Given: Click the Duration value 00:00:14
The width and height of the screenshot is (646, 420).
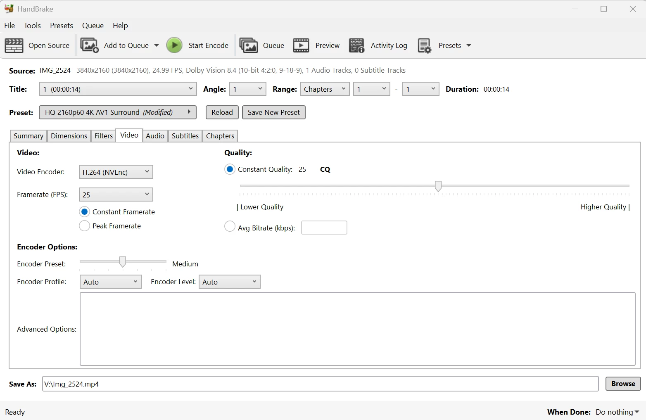Looking at the screenshot, I should pyautogui.click(x=496, y=89).
